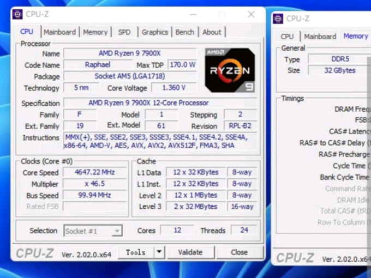Minimize the first CPU-Z window
Viewport: 371px width, 278px height.
[x=193, y=15]
